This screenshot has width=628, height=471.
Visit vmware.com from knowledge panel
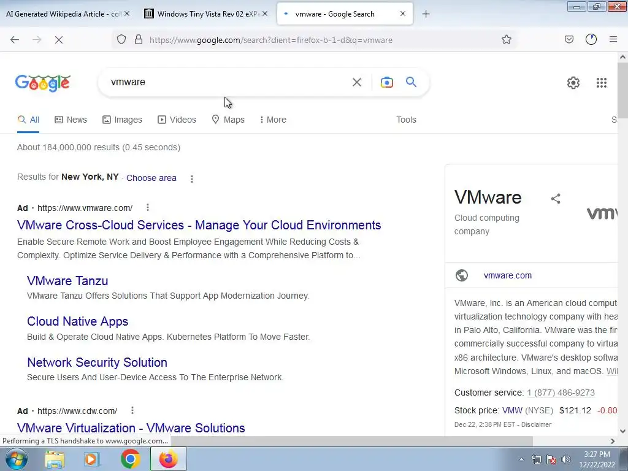point(508,275)
